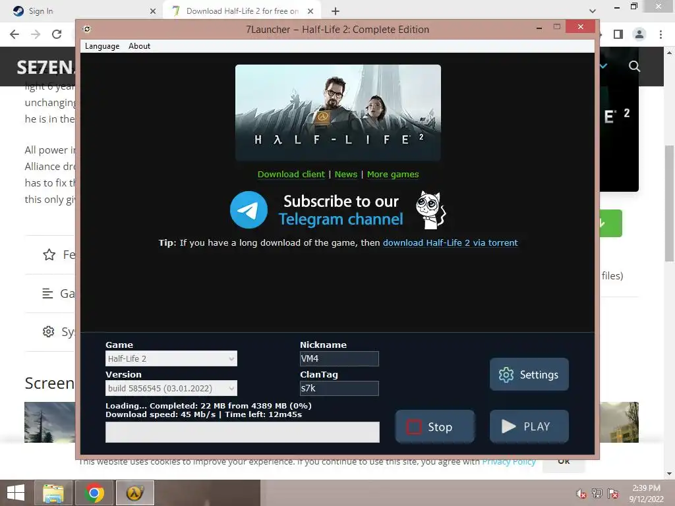
Task: Click the Nickname field containing VM4
Action: click(339, 358)
